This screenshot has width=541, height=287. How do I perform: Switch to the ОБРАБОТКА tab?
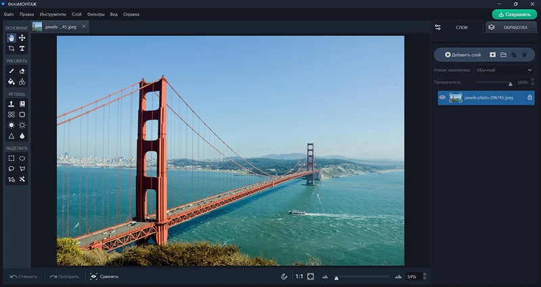(511, 27)
